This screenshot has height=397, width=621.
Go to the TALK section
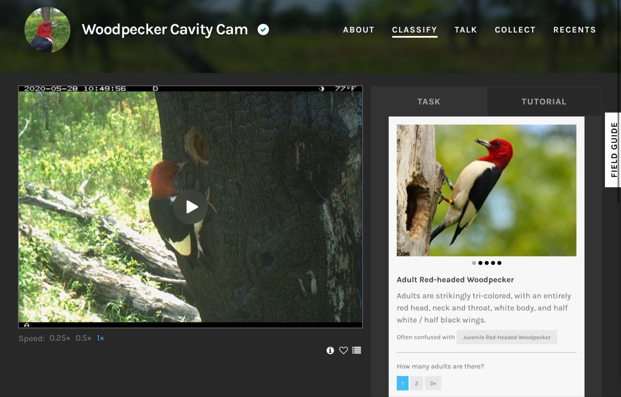pos(466,30)
